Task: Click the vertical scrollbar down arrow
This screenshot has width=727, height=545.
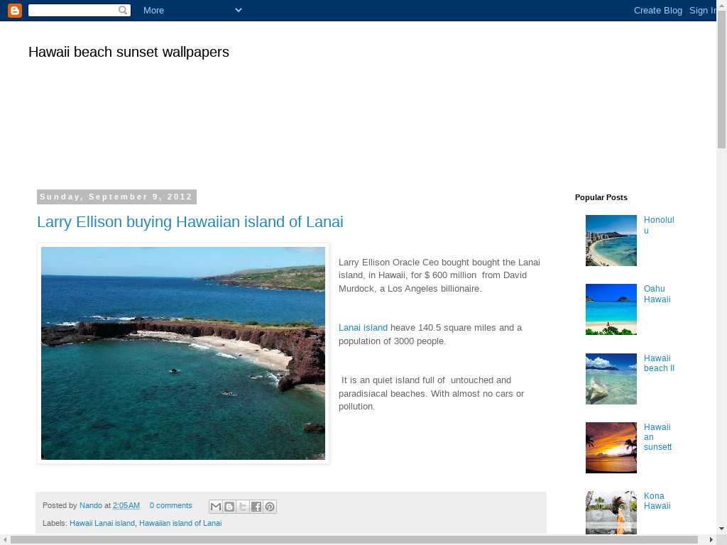Action: [x=721, y=529]
